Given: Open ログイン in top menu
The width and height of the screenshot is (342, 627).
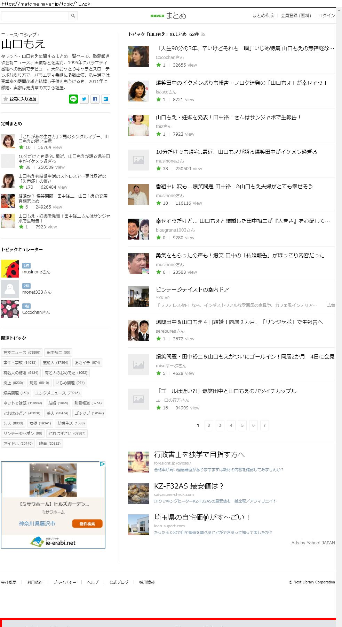Looking at the screenshot, I should [x=326, y=16].
